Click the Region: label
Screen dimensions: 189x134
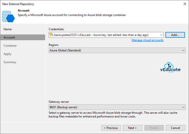[x=54, y=45]
